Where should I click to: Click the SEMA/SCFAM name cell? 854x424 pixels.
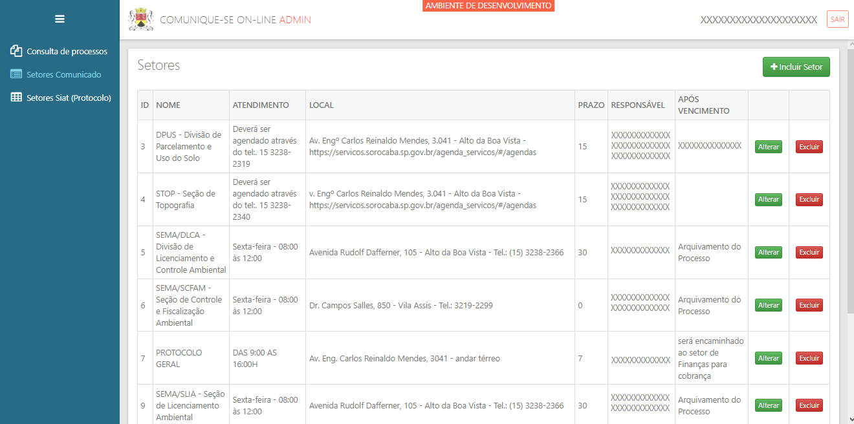191,305
